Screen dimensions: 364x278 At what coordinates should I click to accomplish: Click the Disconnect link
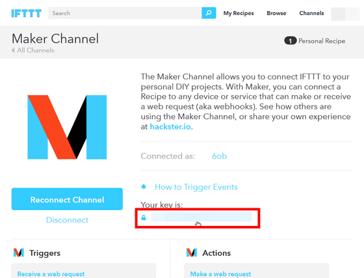[x=68, y=220]
